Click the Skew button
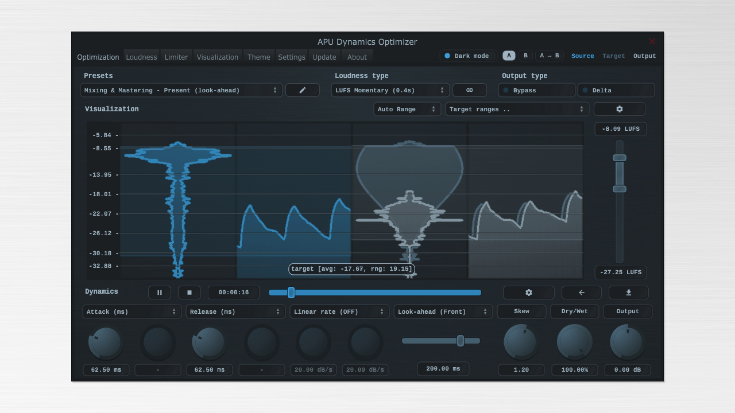 521,311
